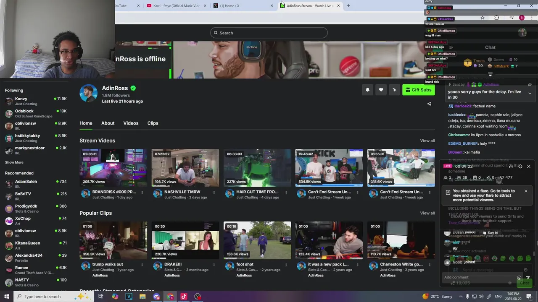Click the viewers eye count icon
This screenshot has width=538, height=302.
coord(459,177)
